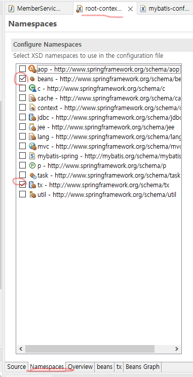Click the jdbc namespace icon
Image resolution: width=193 pixels, height=377 pixels.
click(32, 117)
